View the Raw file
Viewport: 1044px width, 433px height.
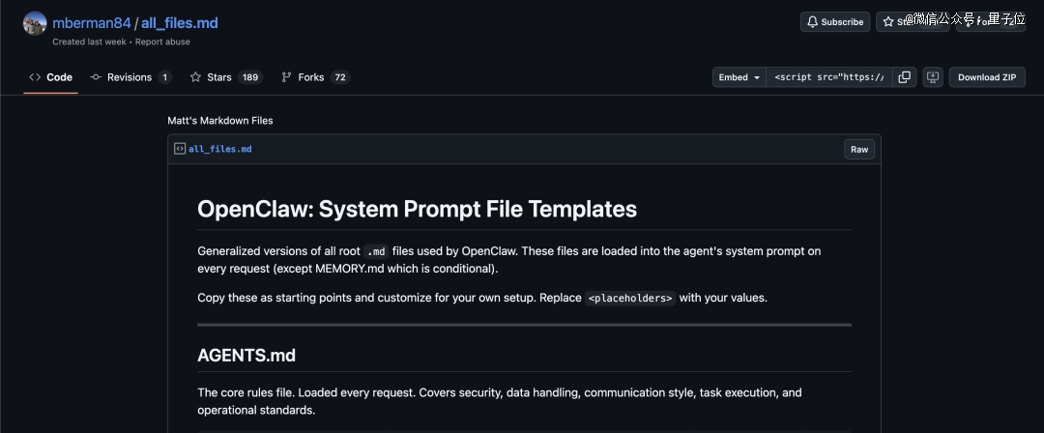pos(859,149)
